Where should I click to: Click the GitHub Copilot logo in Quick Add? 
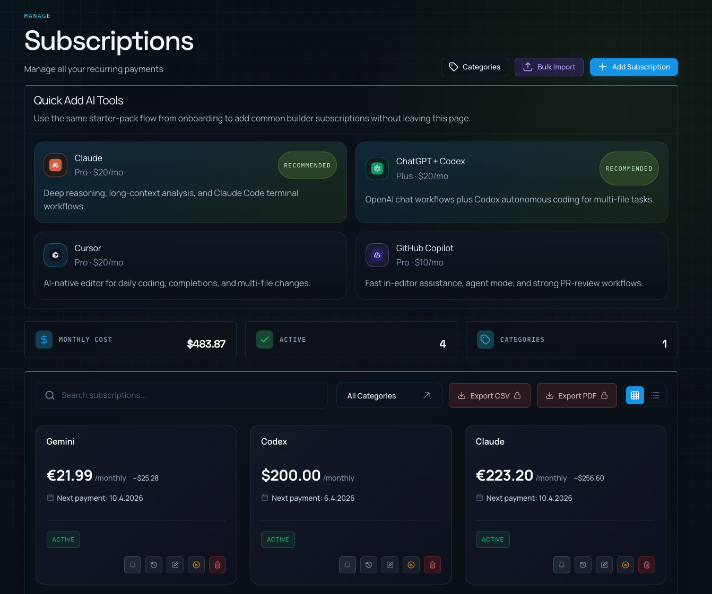pos(377,255)
